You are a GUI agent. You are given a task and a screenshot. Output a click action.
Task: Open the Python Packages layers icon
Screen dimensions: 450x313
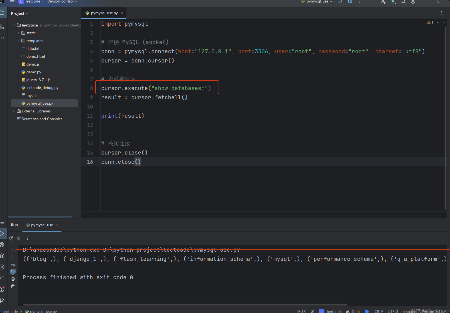coord(2,256)
